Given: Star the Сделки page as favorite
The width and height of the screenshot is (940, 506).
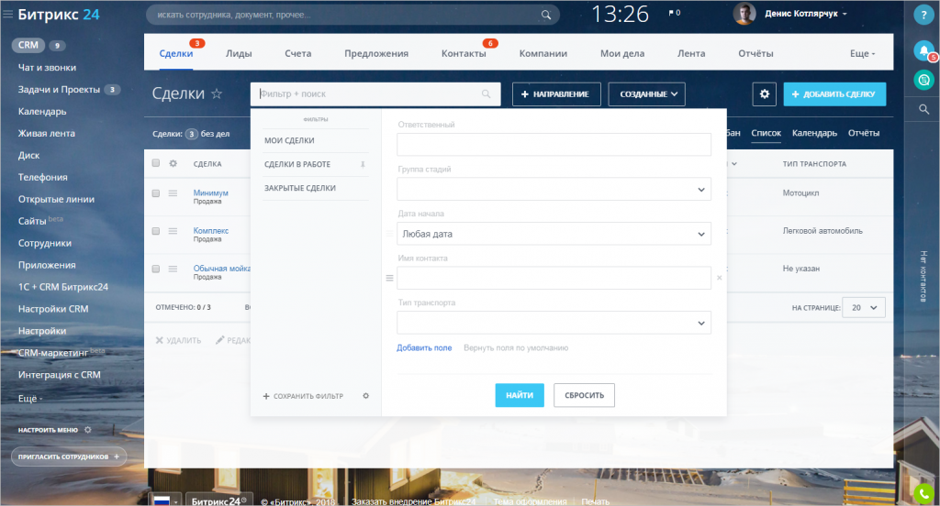Looking at the screenshot, I should click(217, 93).
